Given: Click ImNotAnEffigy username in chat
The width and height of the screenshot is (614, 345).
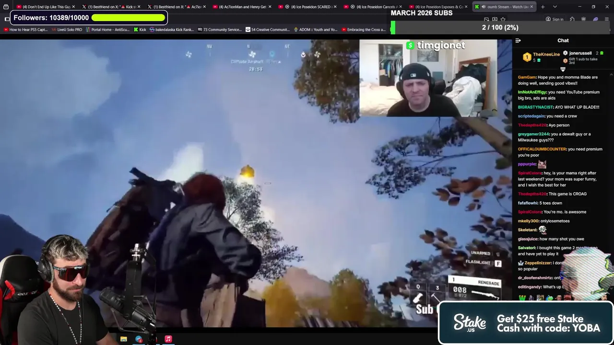Looking at the screenshot, I should pos(532,92).
